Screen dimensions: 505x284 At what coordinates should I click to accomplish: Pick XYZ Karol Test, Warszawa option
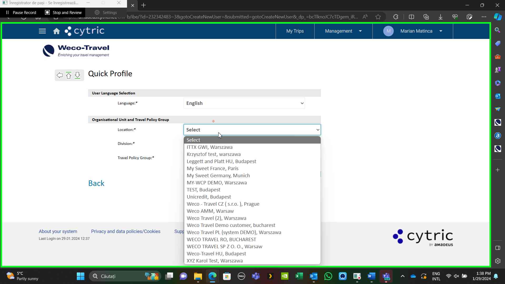(252, 261)
